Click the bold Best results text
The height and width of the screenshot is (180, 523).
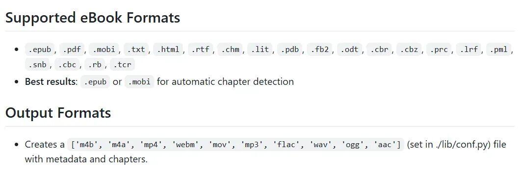tap(51, 82)
